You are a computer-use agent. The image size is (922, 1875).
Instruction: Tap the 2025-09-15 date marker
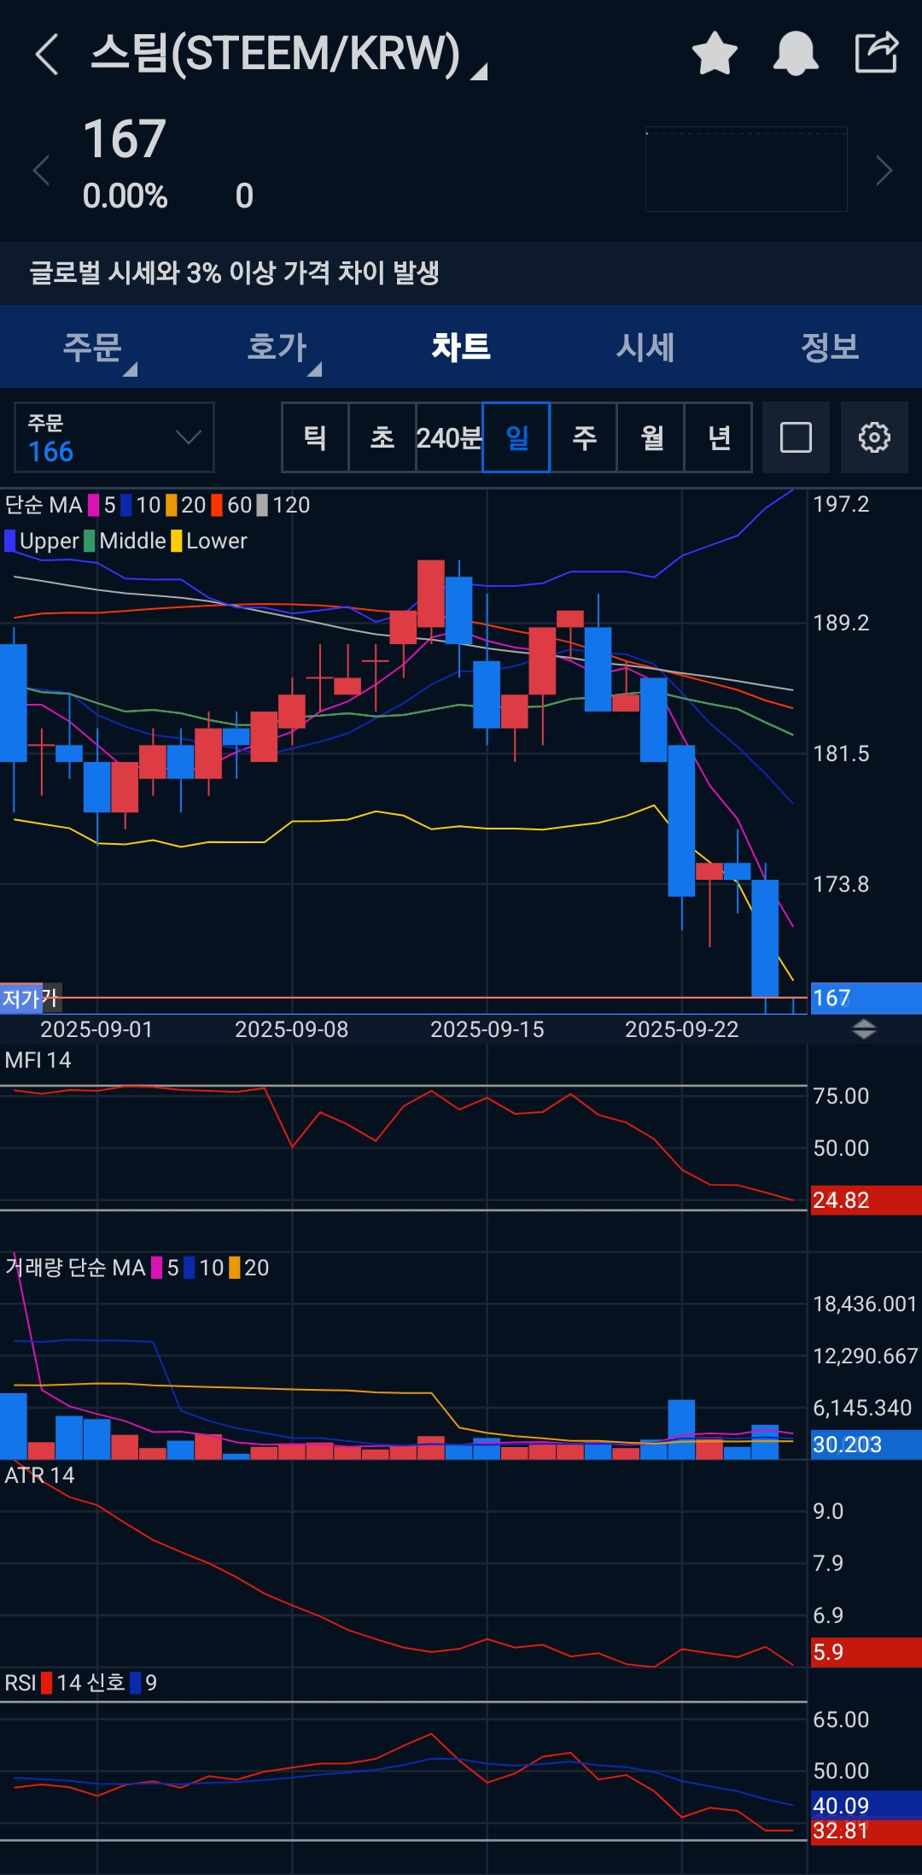(x=487, y=1029)
